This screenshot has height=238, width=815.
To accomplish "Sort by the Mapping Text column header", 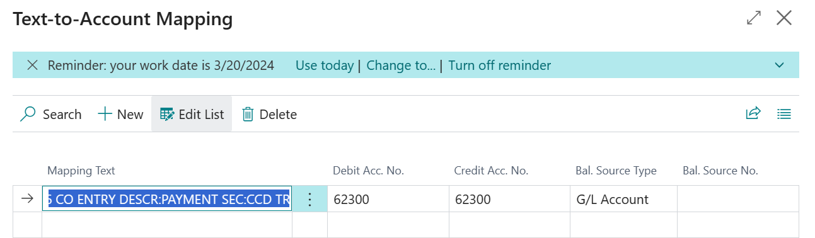I will (x=81, y=171).
